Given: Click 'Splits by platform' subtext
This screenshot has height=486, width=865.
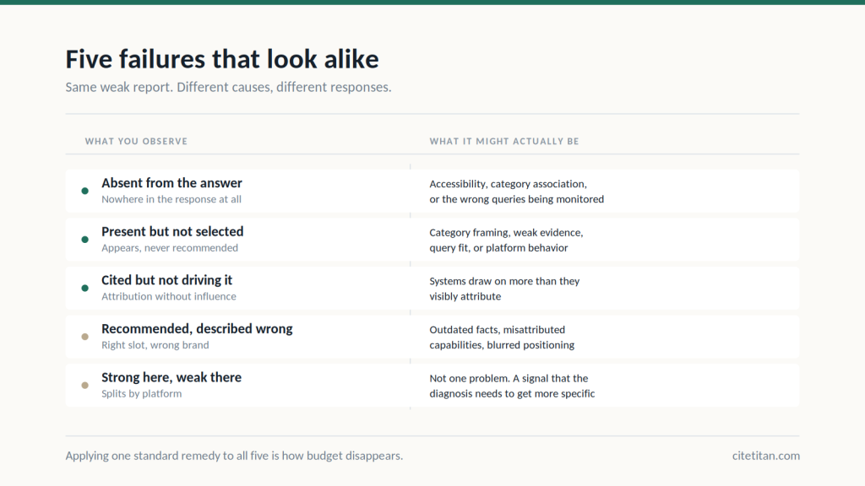Looking at the screenshot, I should (141, 393).
